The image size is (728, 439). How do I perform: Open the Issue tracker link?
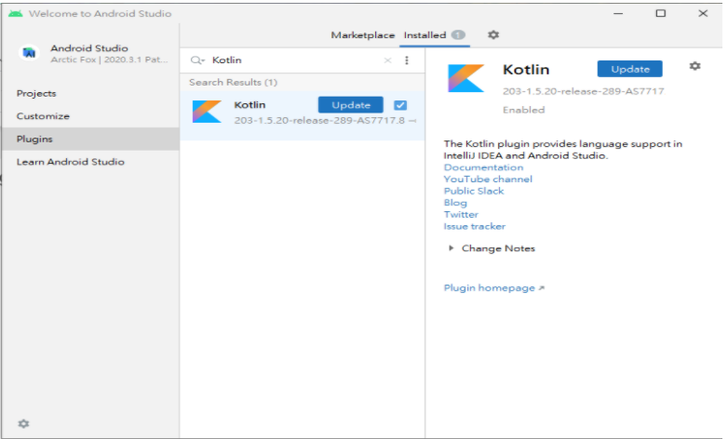(x=475, y=226)
